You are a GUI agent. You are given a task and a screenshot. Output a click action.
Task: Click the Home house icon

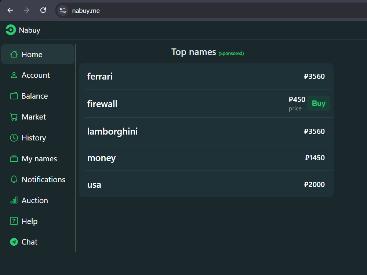tap(14, 54)
